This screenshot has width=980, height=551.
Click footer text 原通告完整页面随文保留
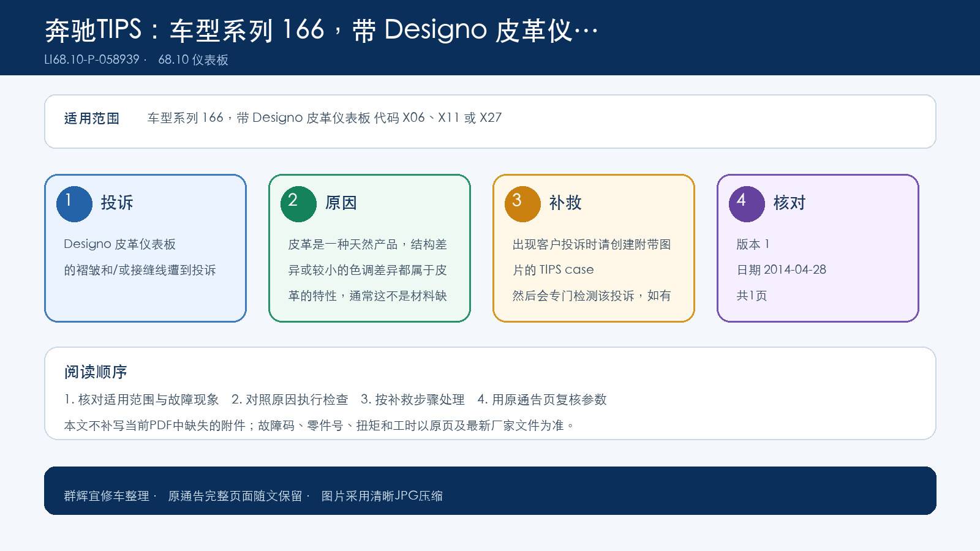tap(235, 496)
